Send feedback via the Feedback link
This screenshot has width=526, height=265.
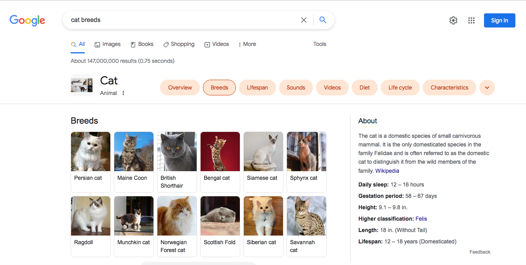pyautogui.click(x=480, y=252)
